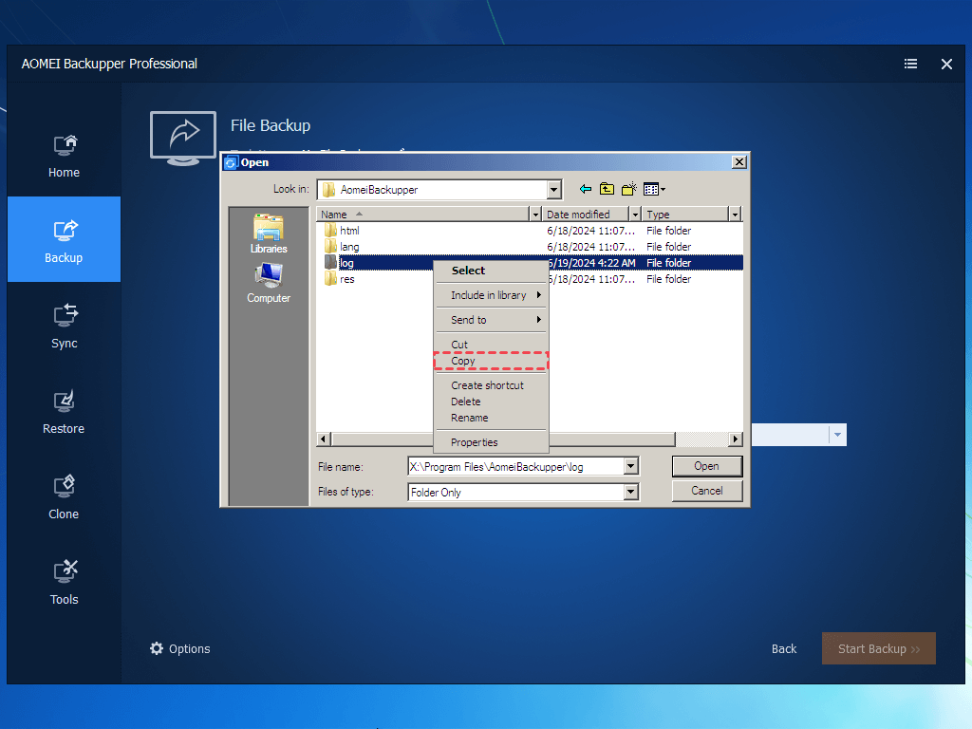972x729 pixels.
Task: Select the html folder name
Action: (x=349, y=231)
